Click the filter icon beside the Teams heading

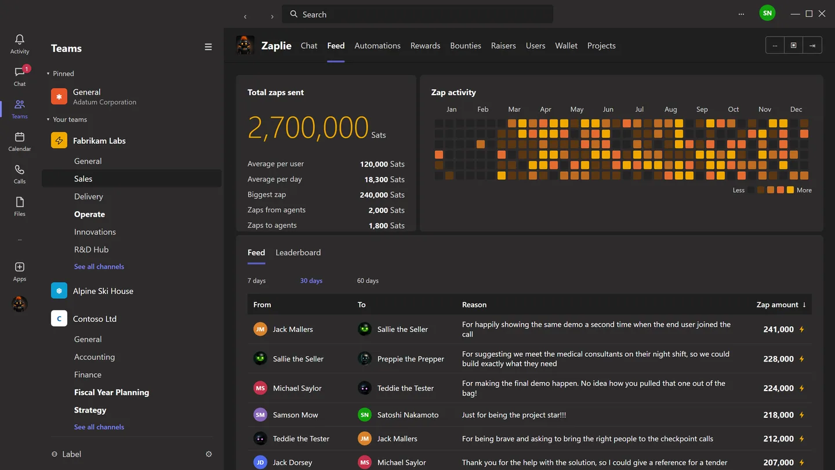[208, 48]
